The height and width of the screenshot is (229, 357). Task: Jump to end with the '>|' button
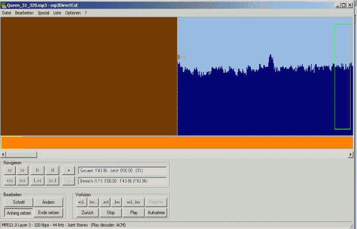coord(52,170)
